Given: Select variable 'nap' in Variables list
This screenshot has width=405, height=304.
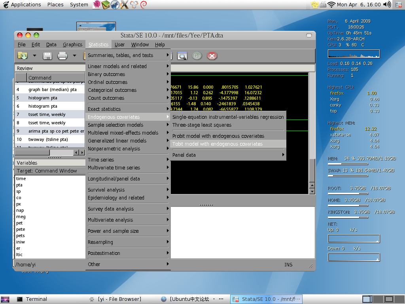Looking at the screenshot, I should (x=20, y=210).
